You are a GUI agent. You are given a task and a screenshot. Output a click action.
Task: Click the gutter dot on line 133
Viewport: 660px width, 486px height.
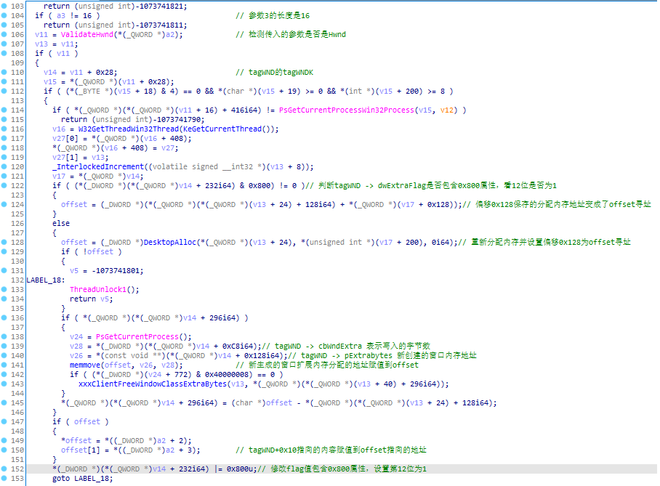click(x=5, y=289)
